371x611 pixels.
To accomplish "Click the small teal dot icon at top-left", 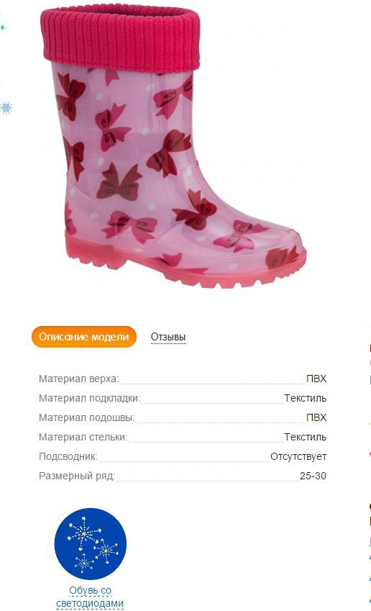I will [2, 27].
